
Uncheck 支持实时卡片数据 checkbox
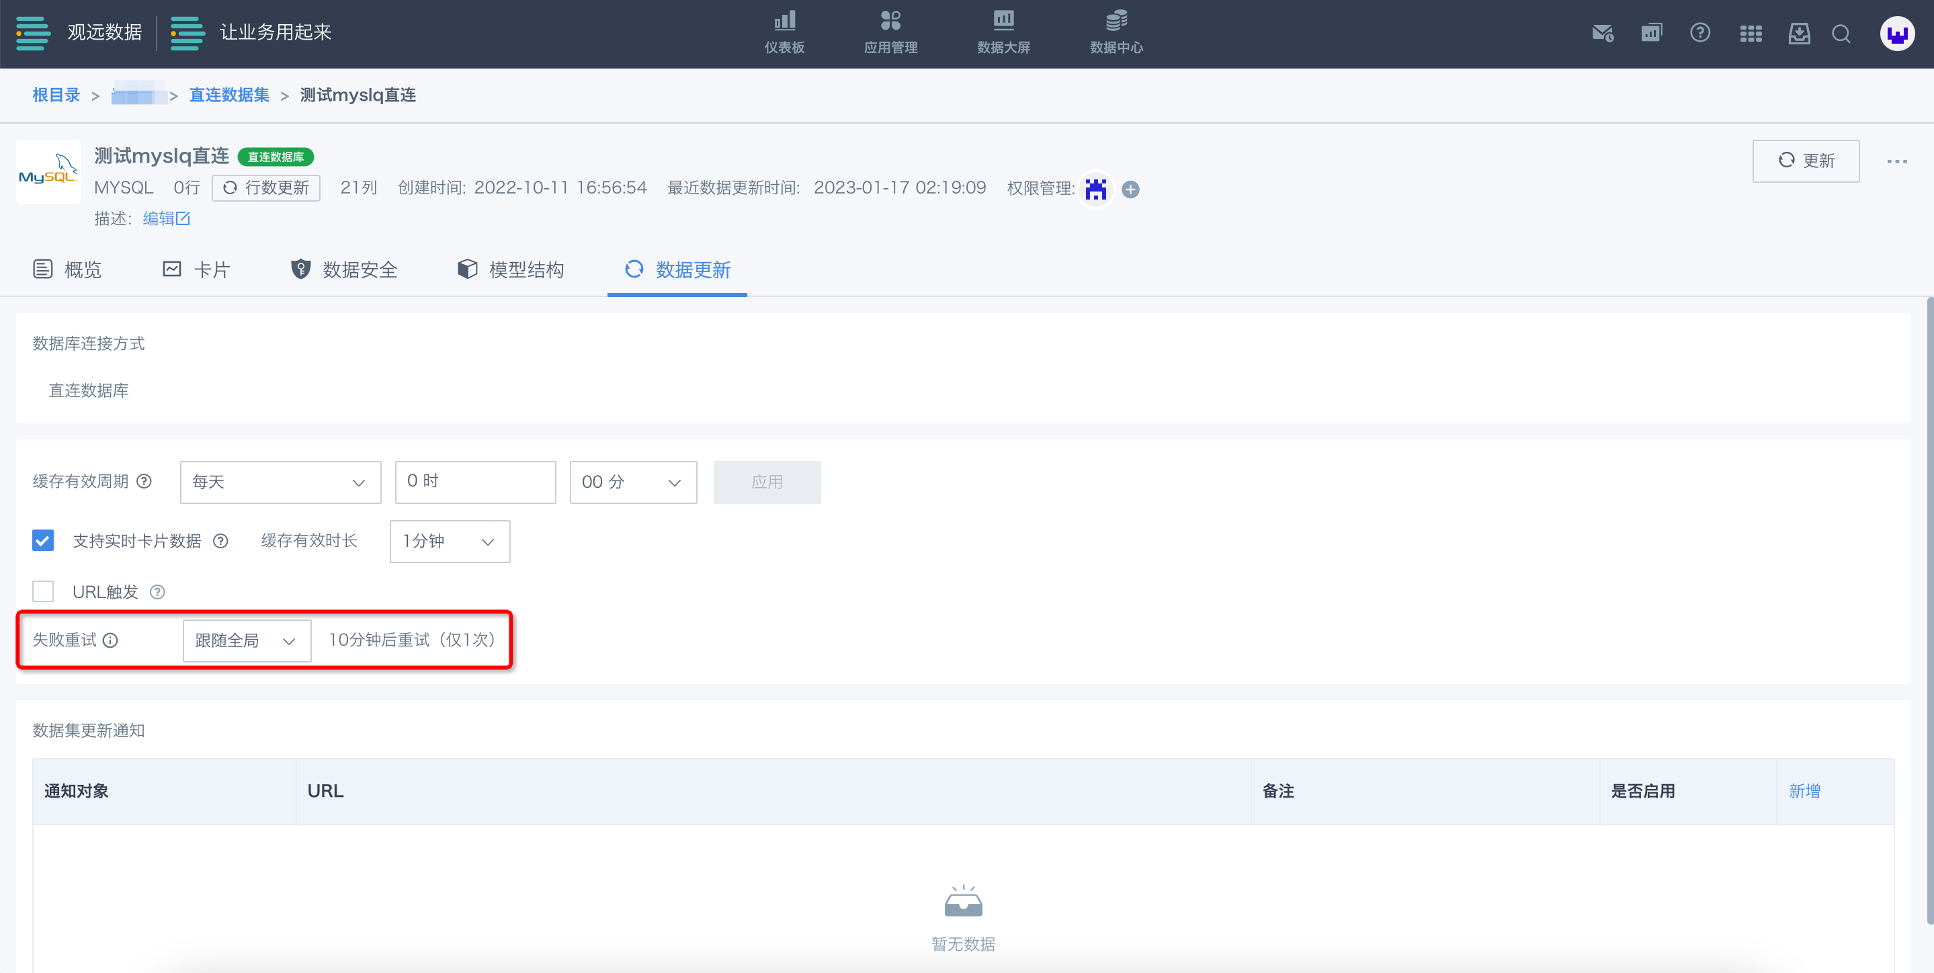coord(43,540)
